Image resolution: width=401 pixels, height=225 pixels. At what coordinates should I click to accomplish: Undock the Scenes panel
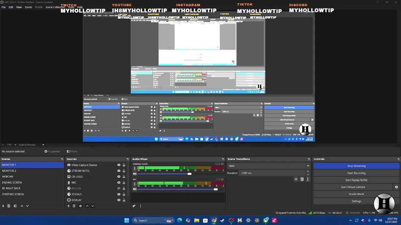pyautogui.click(x=62, y=159)
